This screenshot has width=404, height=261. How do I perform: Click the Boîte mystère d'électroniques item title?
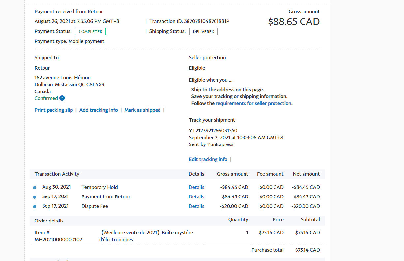pos(146,236)
